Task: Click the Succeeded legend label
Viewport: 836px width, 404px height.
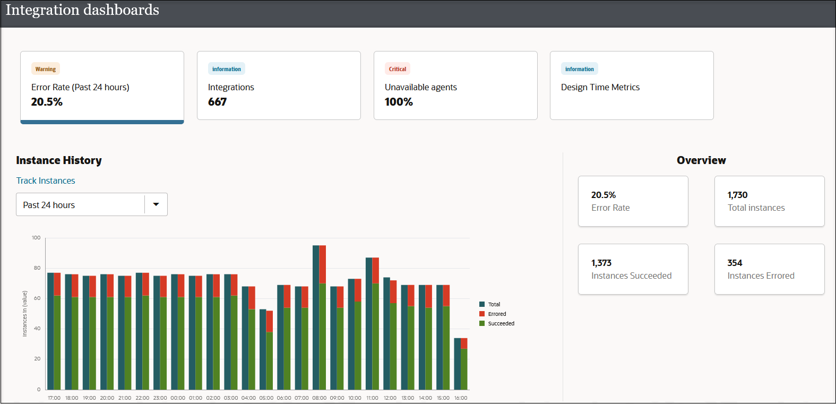Action: click(x=501, y=323)
